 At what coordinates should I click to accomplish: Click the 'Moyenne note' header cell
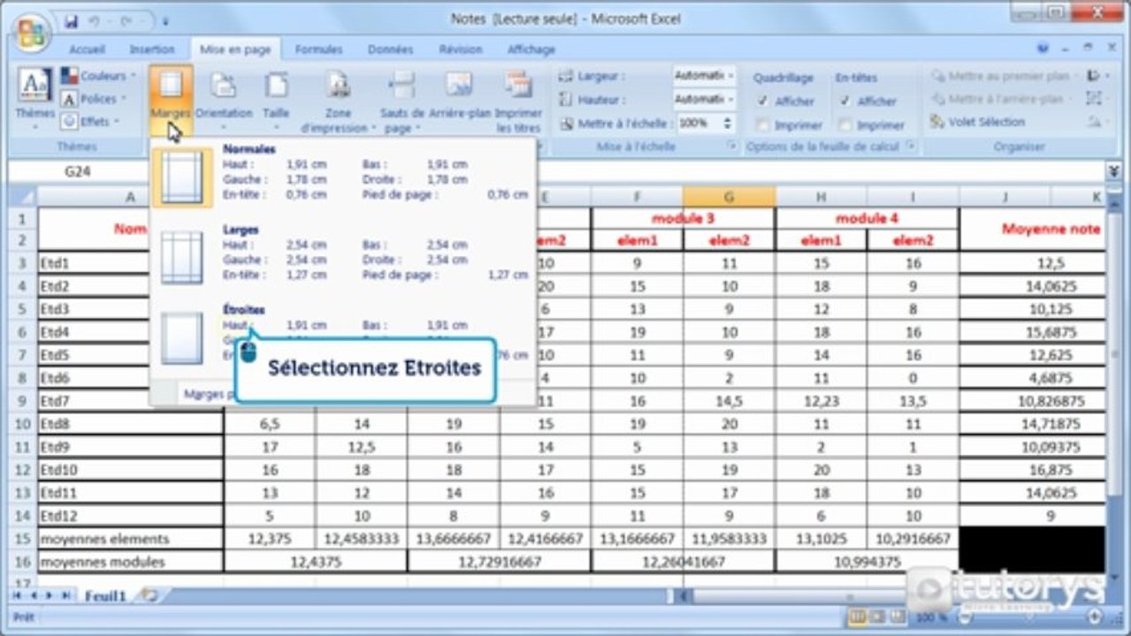coord(1051,229)
